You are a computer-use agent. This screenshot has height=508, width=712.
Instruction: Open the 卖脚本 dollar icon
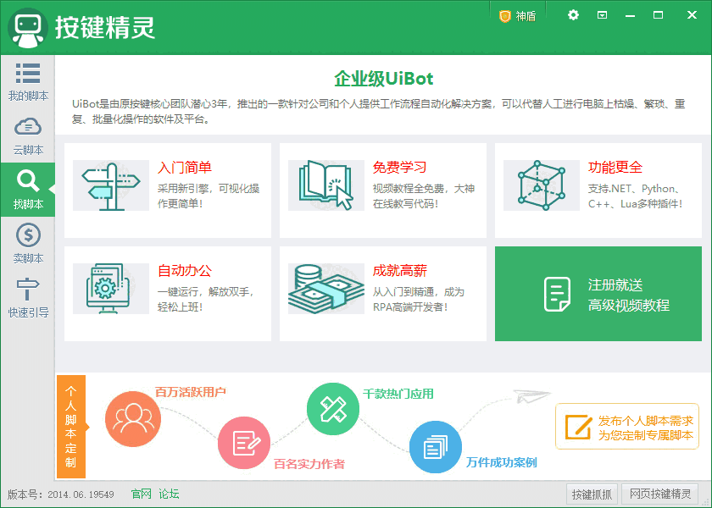28,235
